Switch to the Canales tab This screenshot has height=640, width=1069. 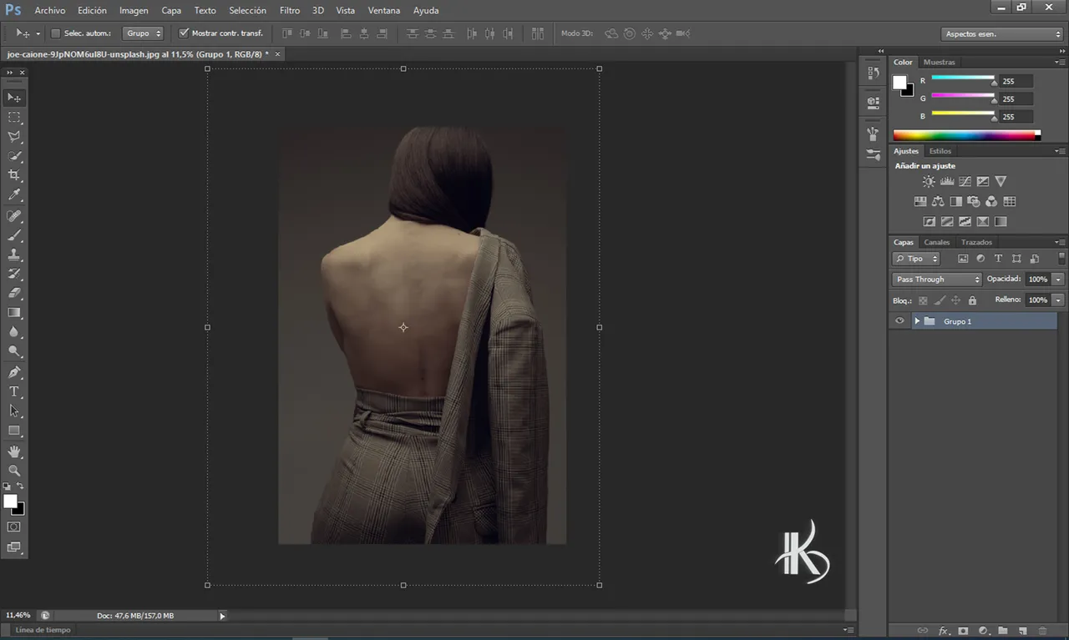(x=936, y=243)
